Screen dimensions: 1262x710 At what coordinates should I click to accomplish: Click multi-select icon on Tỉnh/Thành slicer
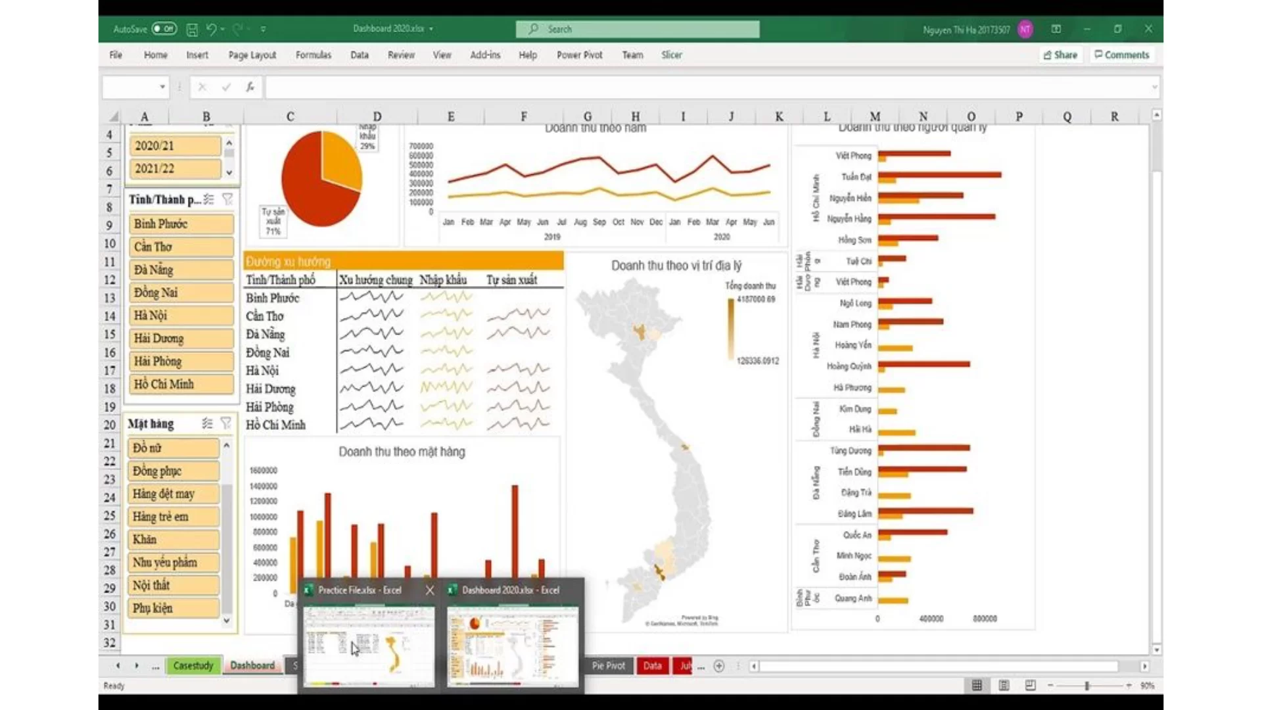coord(208,199)
